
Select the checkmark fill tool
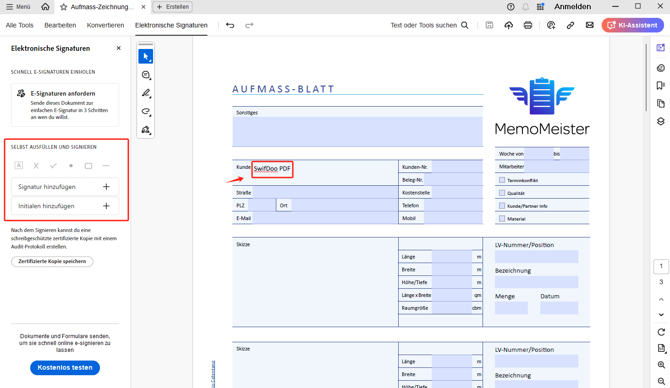pyautogui.click(x=54, y=166)
